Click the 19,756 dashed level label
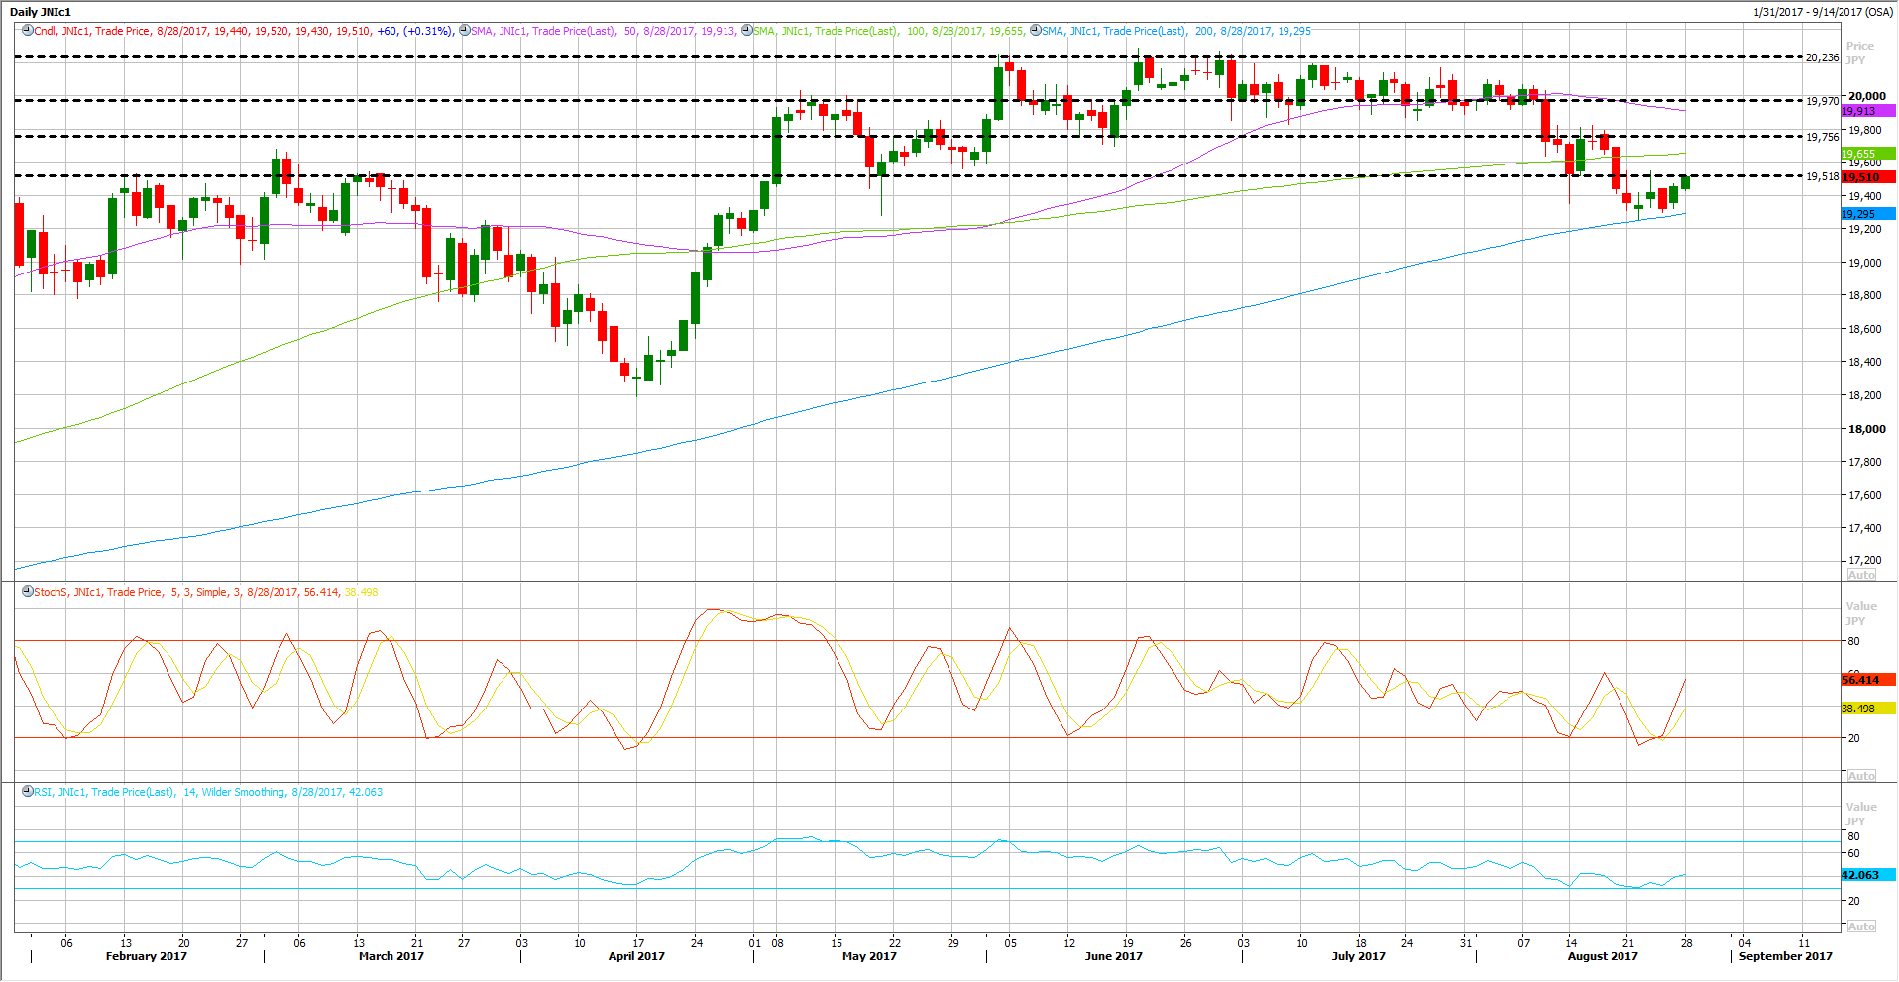This screenshot has width=1899, height=982. [x=1822, y=137]
